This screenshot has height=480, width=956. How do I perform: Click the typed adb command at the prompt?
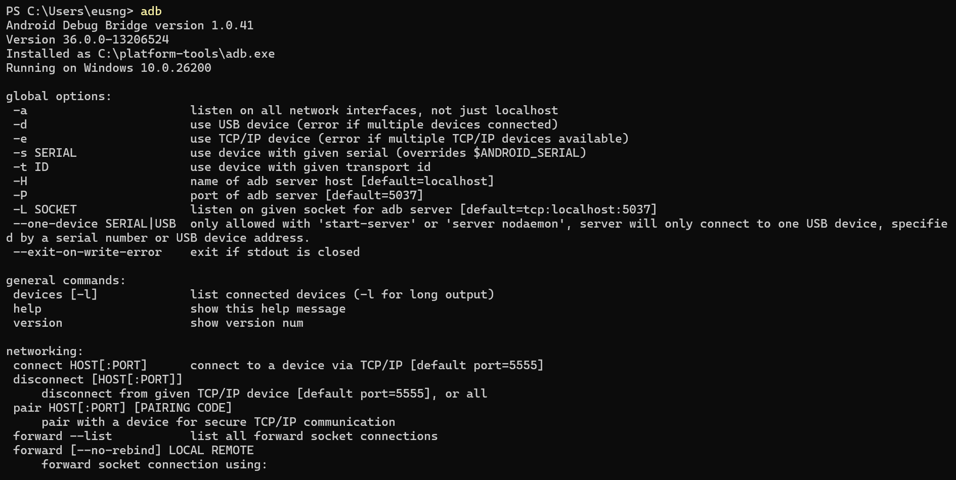pos(151,11)
